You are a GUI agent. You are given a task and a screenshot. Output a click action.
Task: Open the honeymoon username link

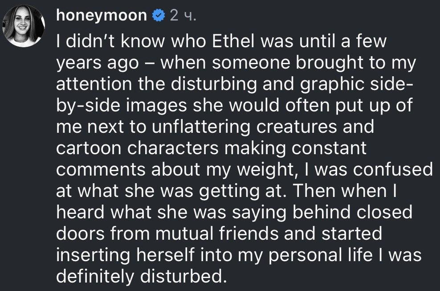(x=101, y=16)
